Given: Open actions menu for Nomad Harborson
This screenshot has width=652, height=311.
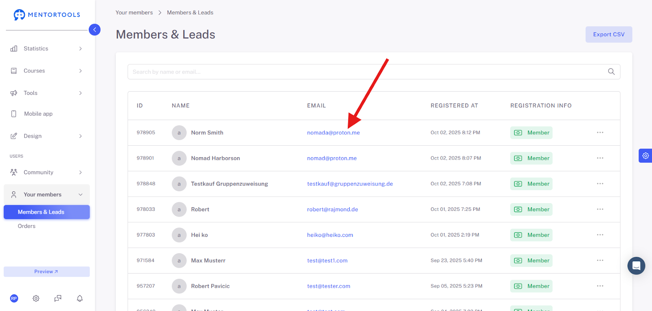Looking at the screenshot, I should pyautogui.click(x=600, y=158).
